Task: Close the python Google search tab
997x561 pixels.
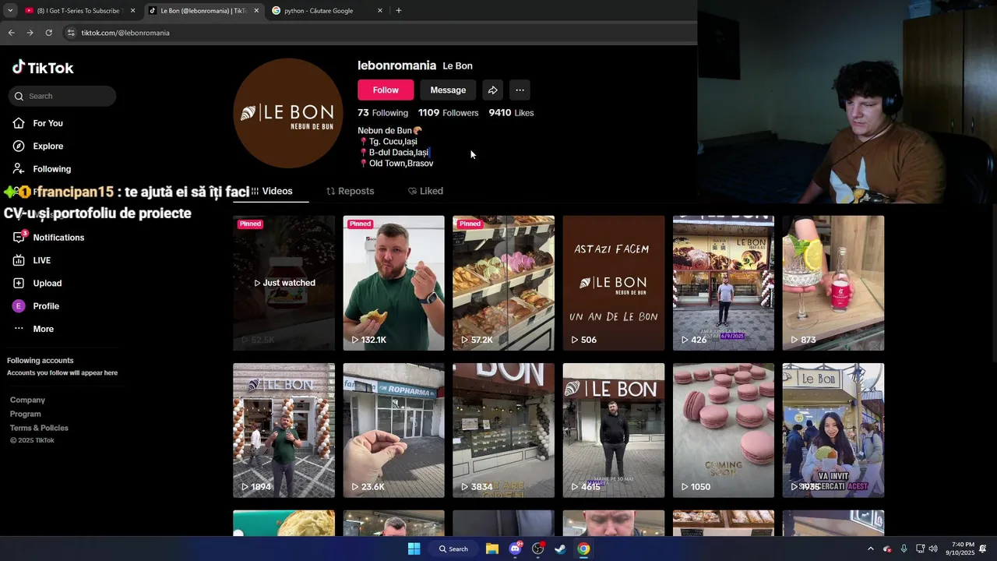Action: click(380, 11)
